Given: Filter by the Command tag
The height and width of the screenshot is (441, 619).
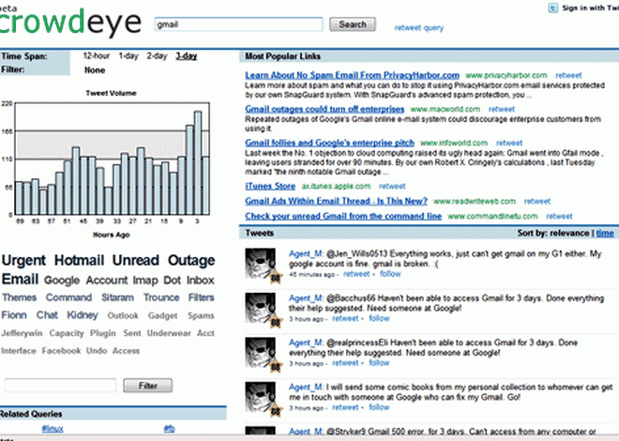Looking at the screenshot, I should 68,297.
